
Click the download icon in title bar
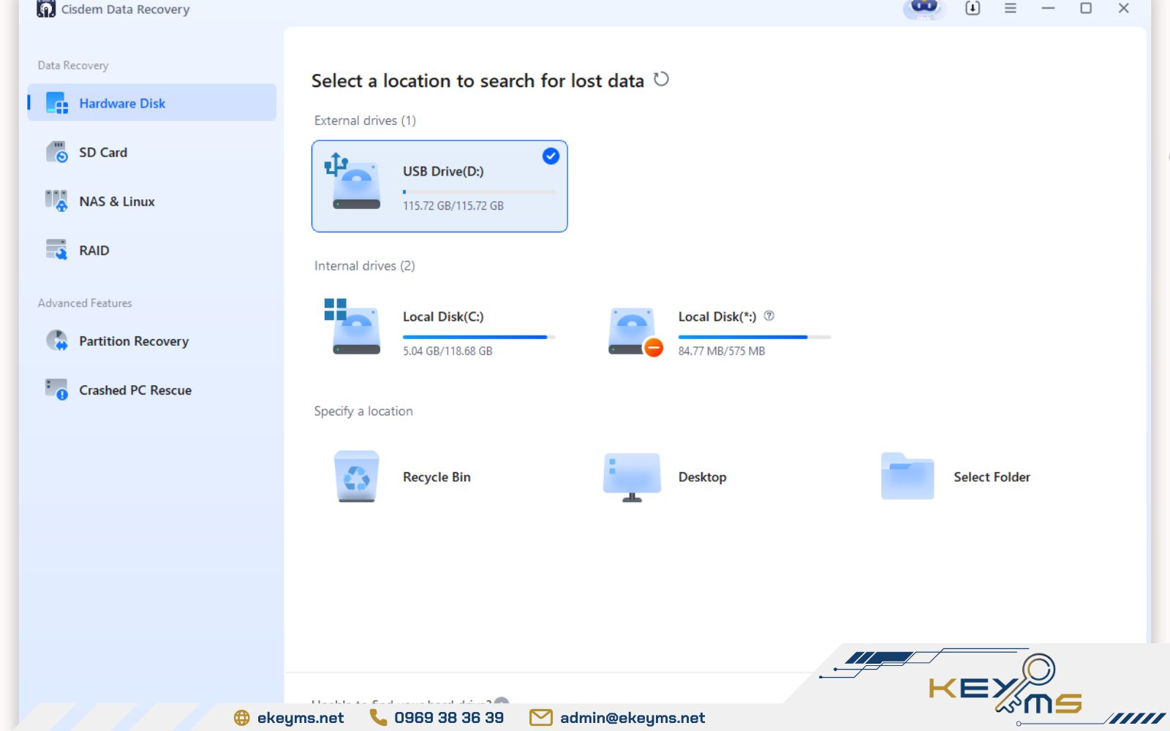973,8
